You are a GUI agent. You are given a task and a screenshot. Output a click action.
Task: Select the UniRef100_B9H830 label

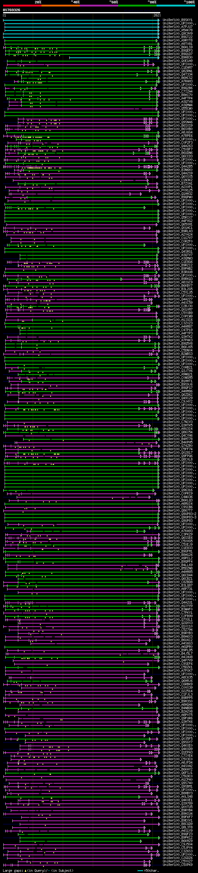pyautogui.click(x=177, y=57)
